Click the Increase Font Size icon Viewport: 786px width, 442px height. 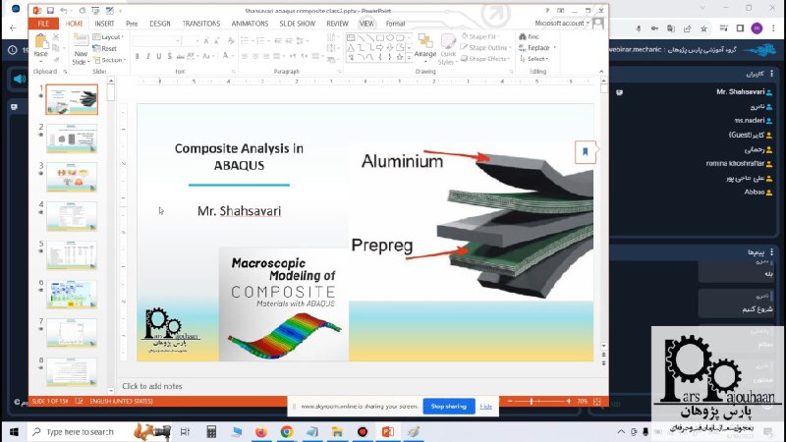click(x=206, y=40)
